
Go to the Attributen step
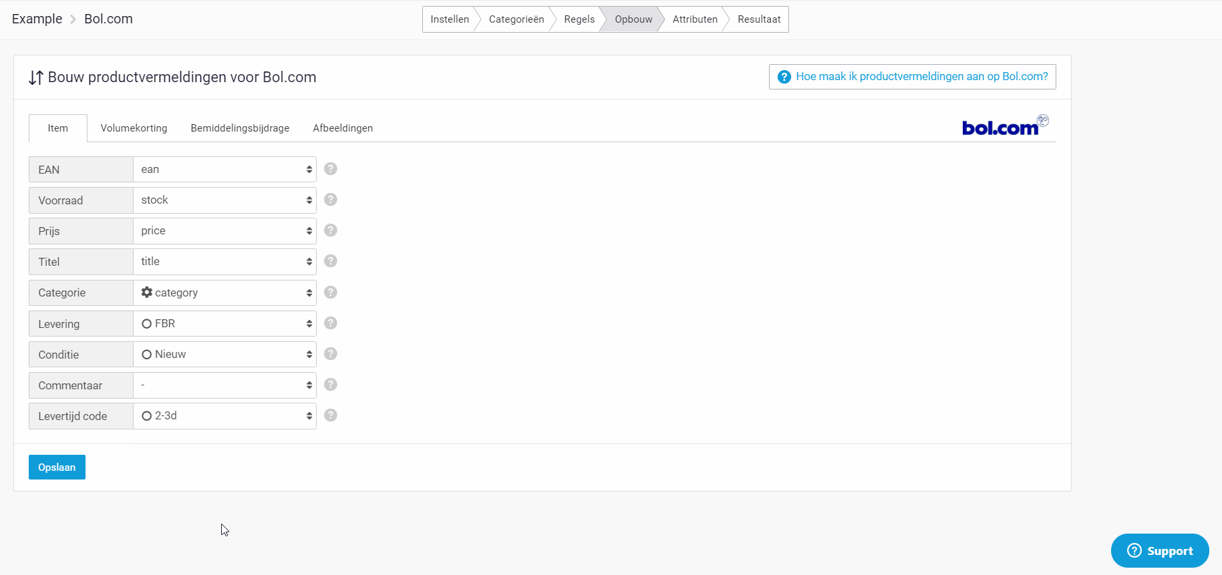695,19
